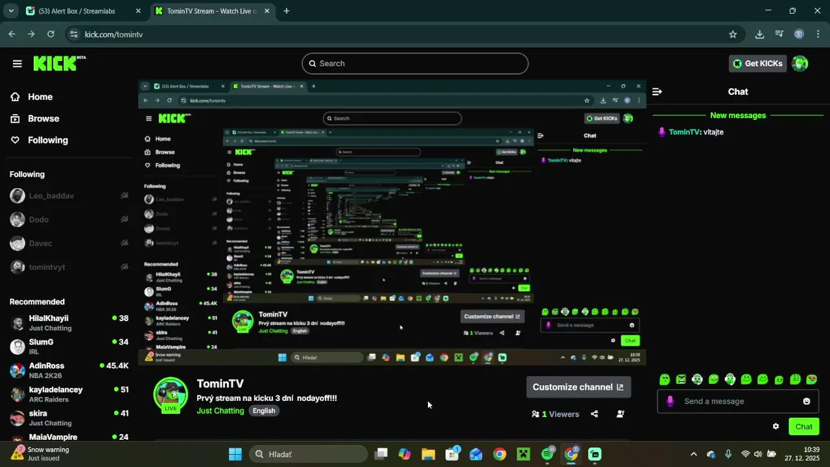
Task: Open File Explorer from the taskbar
Action: [x=429, y=454]
